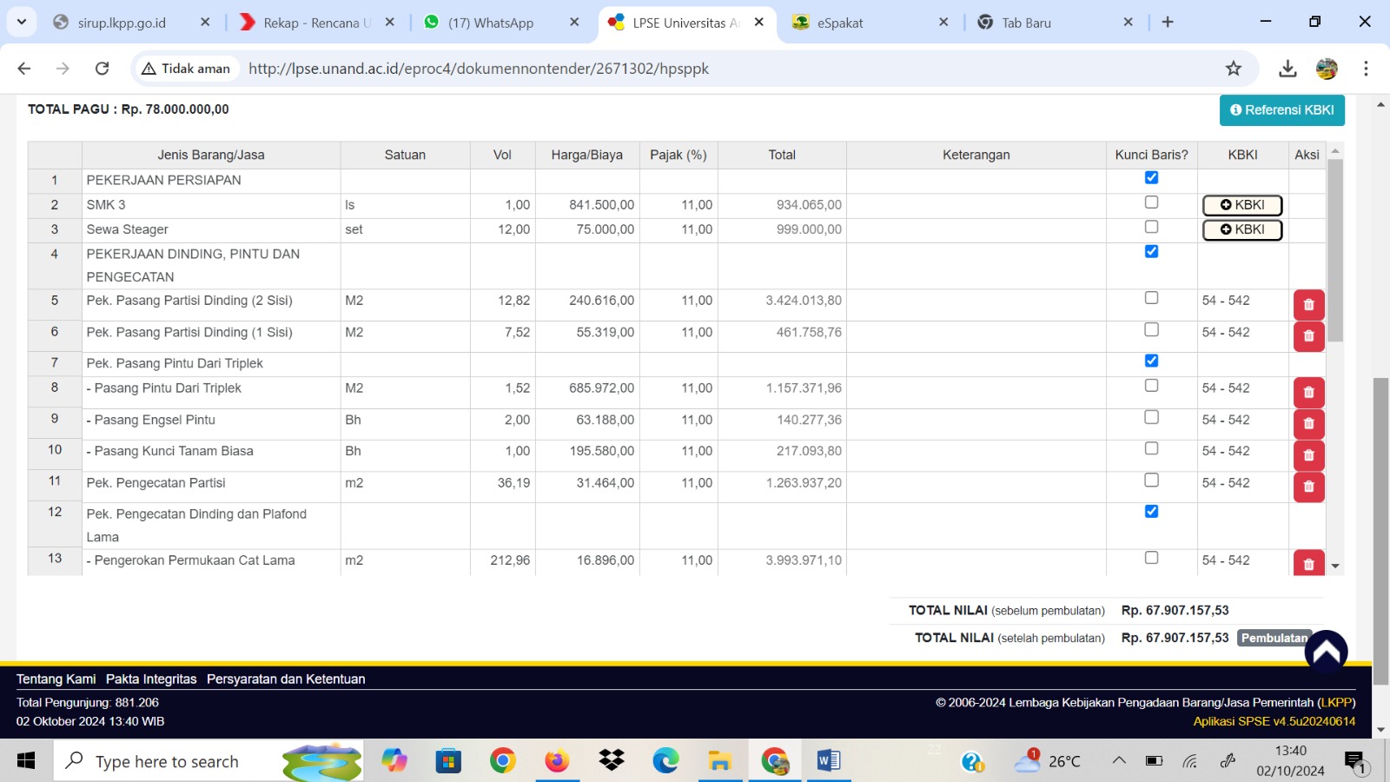1390x782 pixels.
Task: Click the Pembulatan button
Action: 1273,638
